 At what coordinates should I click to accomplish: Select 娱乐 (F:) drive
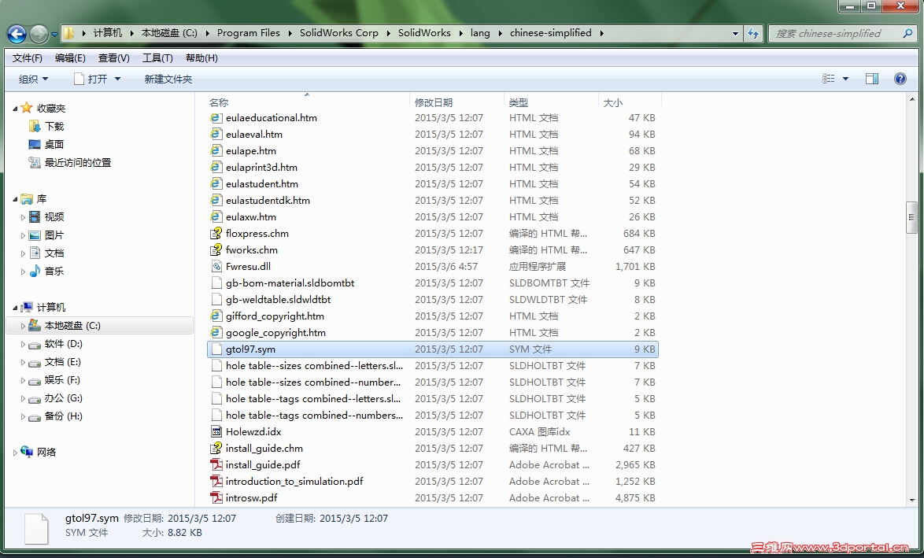coord(62,380)
